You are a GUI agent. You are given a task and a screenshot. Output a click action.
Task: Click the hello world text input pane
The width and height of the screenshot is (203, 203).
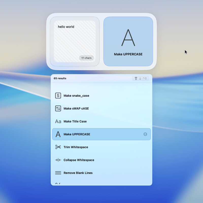click(x=75, y=41)
